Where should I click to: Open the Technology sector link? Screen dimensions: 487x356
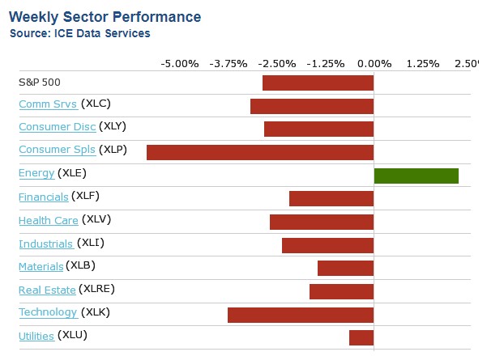[x=48, y=313]
